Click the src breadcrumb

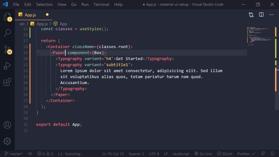[22, 24]
